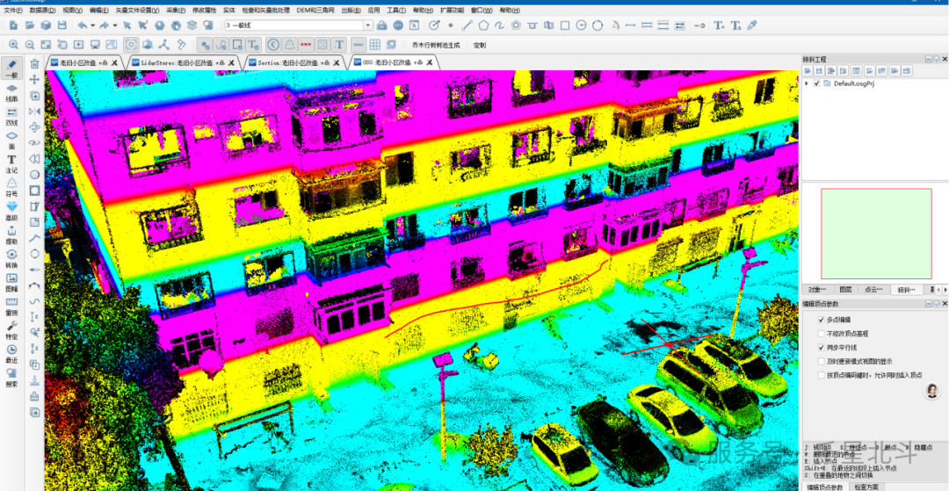The width and height of the screenshot is (949, 491).
Task: Switch to the 检查方案 bottom tab
Action: tap(866, 487)
